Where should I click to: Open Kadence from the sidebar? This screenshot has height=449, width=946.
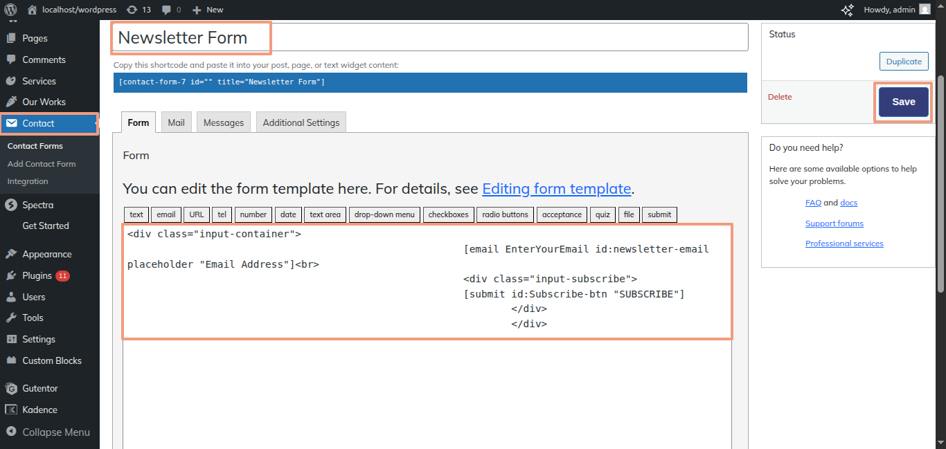click(39, 410)
